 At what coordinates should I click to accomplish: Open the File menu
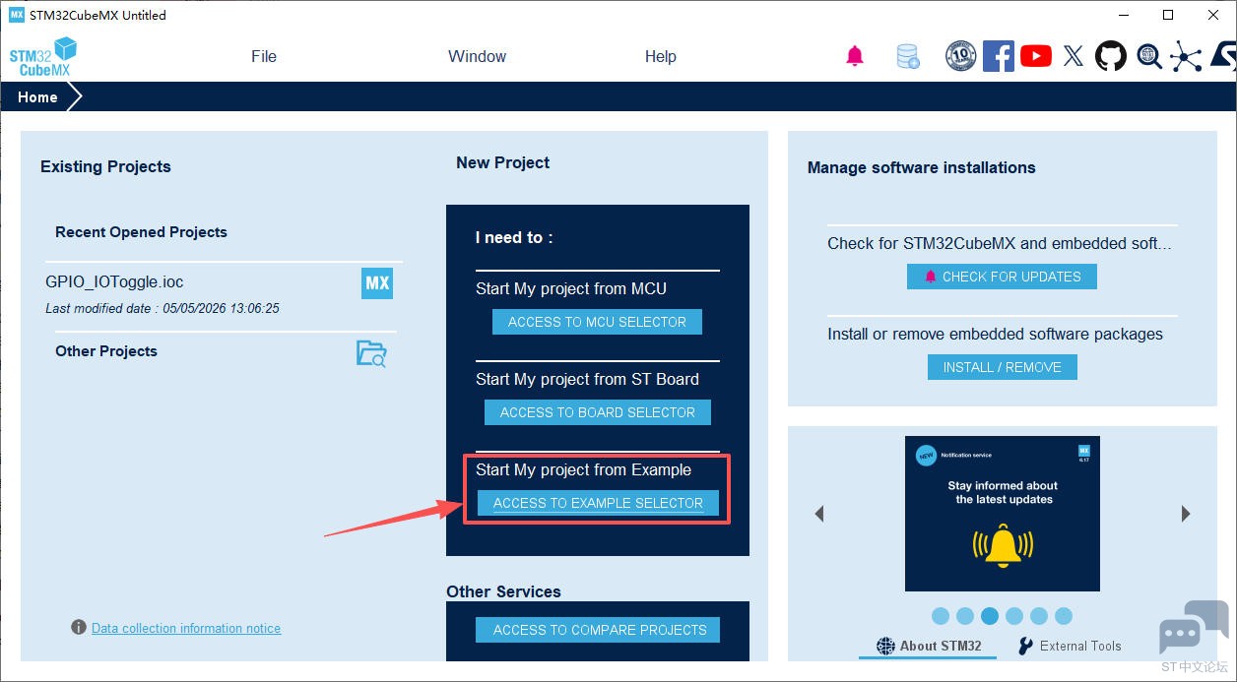point(264,56)
